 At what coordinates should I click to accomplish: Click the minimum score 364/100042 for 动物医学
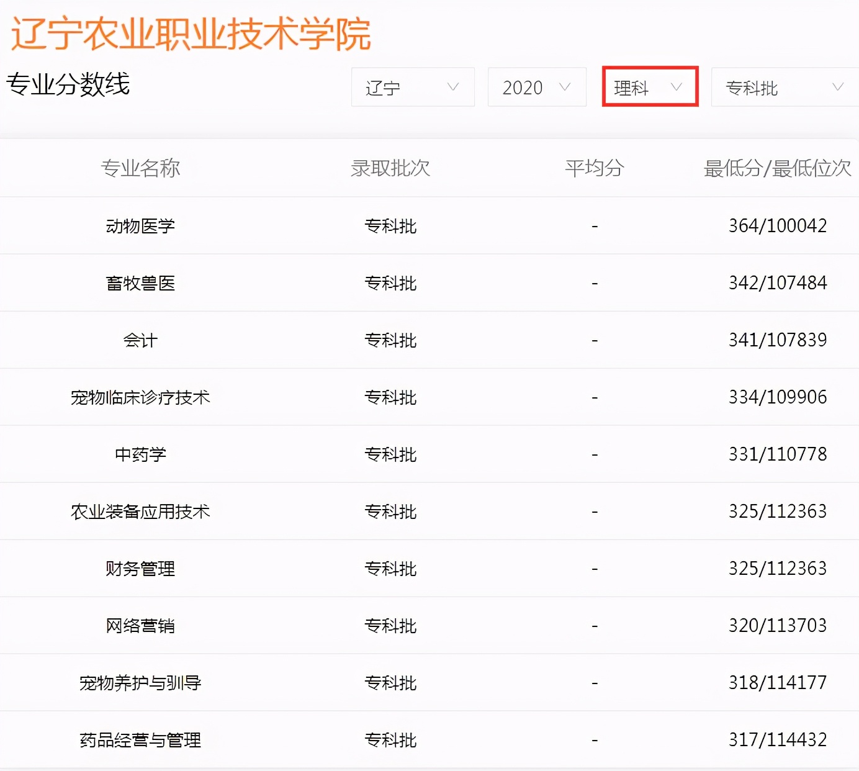point(777,226)
